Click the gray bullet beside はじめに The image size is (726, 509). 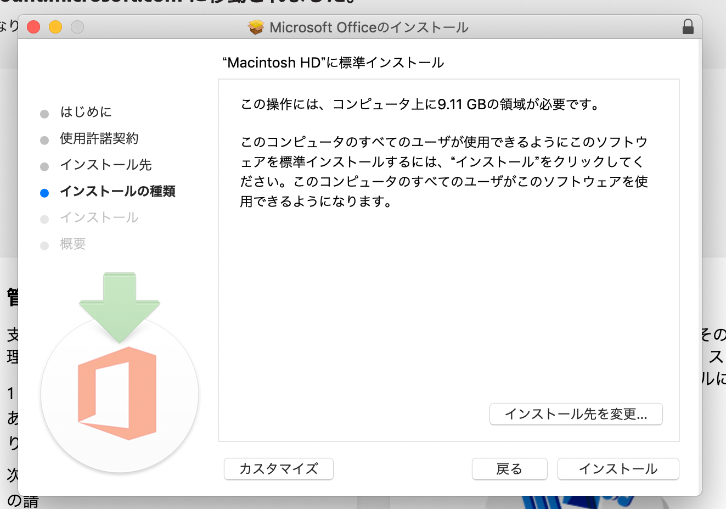pyautogui.click(x=44, y=114)
